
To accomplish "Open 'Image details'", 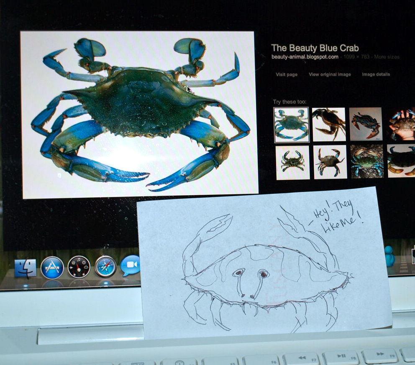I will pos(376,74).
